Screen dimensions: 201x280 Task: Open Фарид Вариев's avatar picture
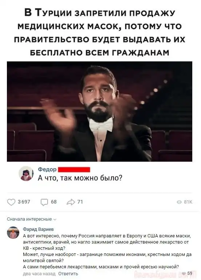tap(13, 233)
